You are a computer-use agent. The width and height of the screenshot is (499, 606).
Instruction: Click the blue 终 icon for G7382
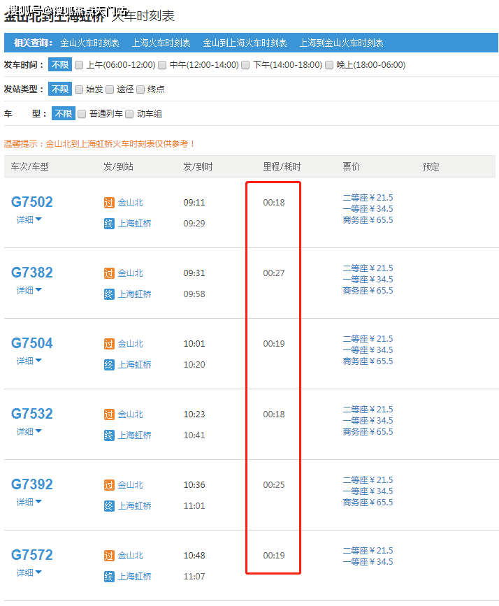(x=108, y=294)
